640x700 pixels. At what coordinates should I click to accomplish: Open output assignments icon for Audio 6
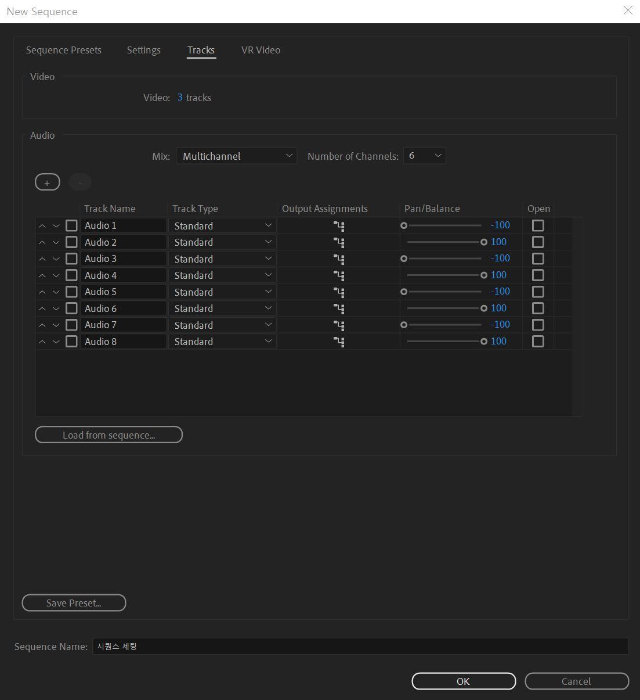[x=339, y=308]
